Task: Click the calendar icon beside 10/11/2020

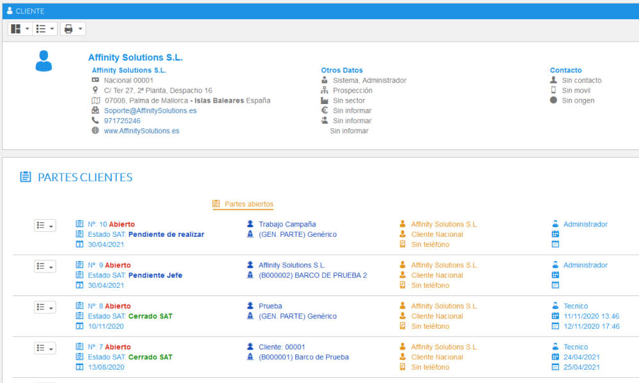Action: pyautogui.click(x=79, y=326)
